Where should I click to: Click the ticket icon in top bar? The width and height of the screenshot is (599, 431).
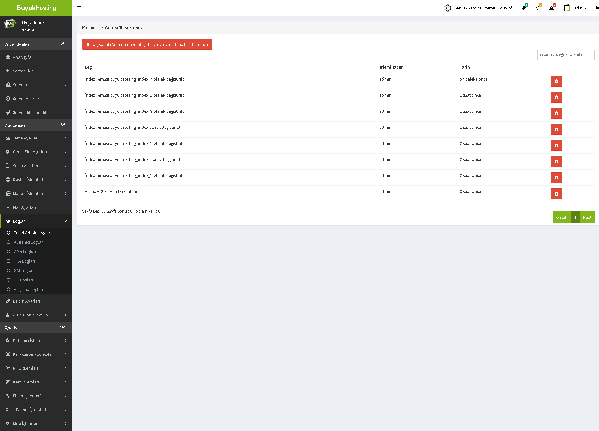coord(524,8)
